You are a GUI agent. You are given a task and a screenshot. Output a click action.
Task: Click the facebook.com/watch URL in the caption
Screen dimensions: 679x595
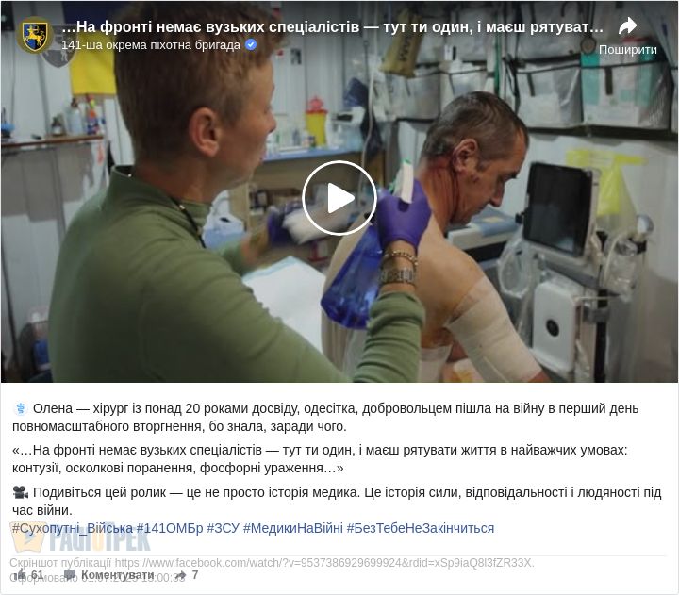[324, 563]
